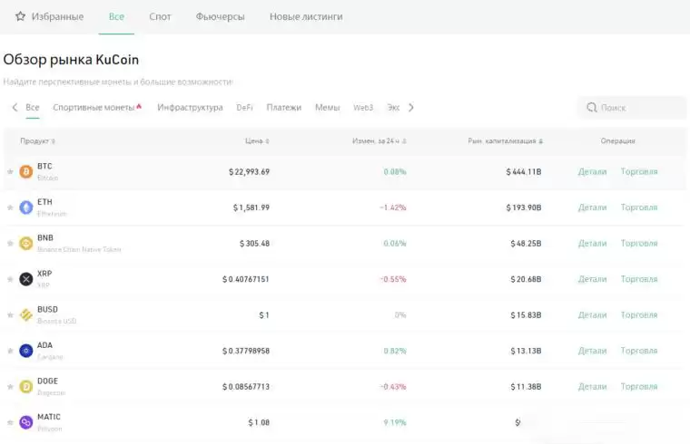The image size is (690, 444).
Task: Click the XRP coin icon
Action: pyautogui.click(x=25, y=279)
